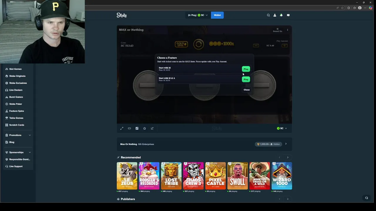Close the Choose a Feature dialog
Image resolution: width=376 pixels, height=211 pixels.
click(246, 90)
